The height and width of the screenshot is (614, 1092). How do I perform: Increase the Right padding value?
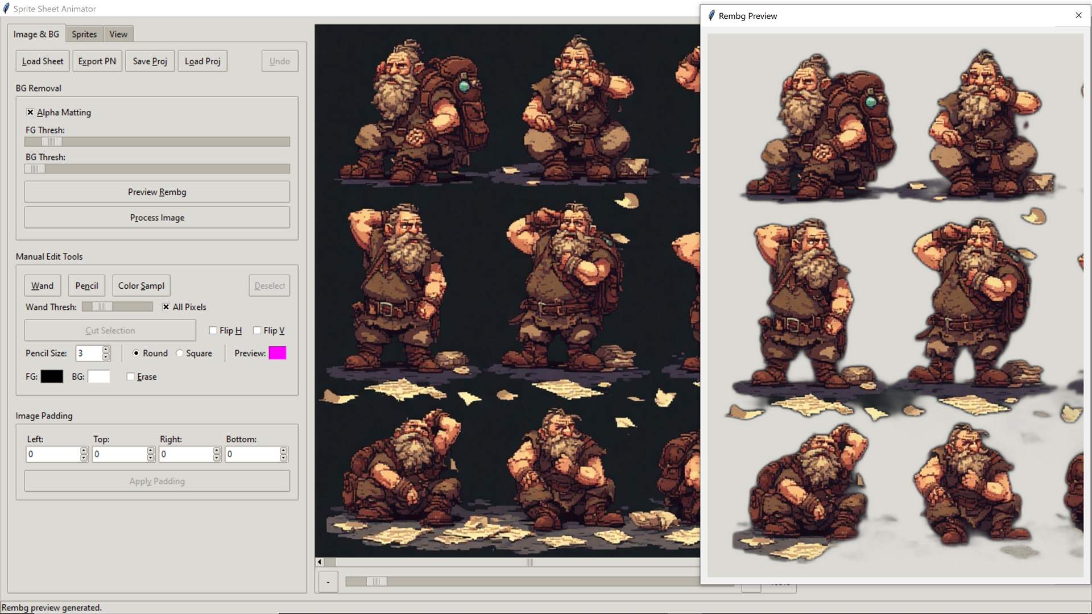click(x=217, y=451)
